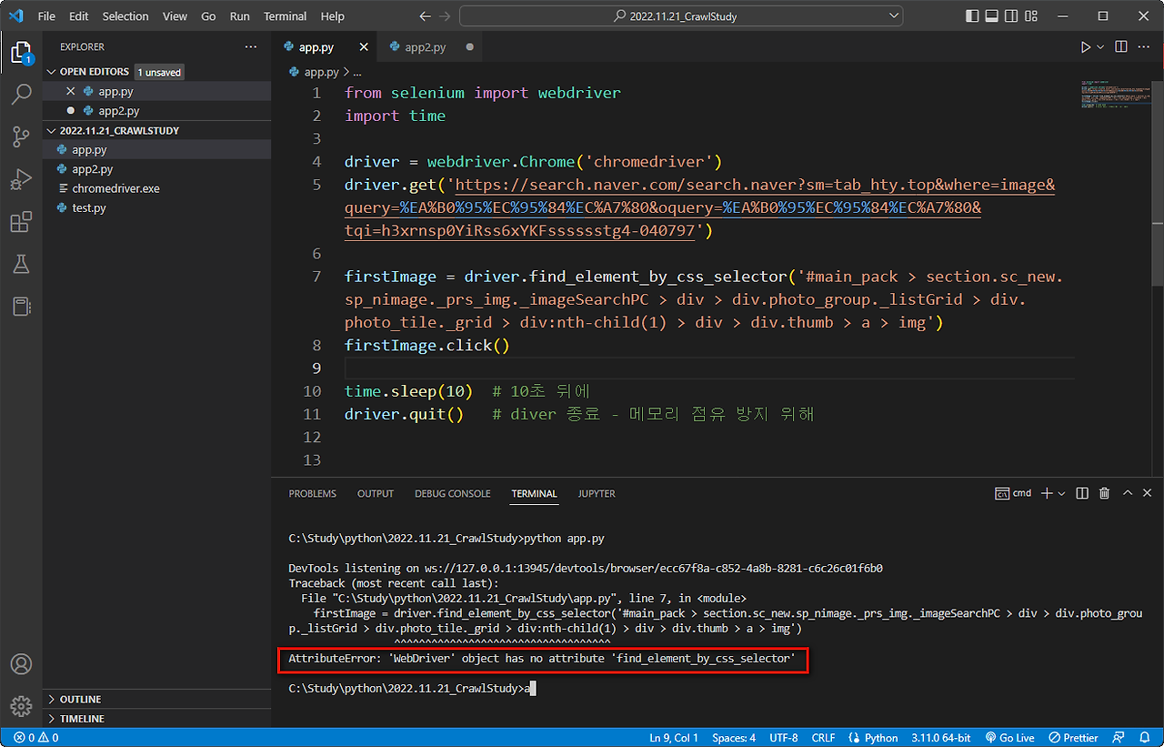Viewport: 1164px width, 747px height.
Task: Toggle the bottom Panel visibility
Action: pyautogui.click(x=991, y=15)
